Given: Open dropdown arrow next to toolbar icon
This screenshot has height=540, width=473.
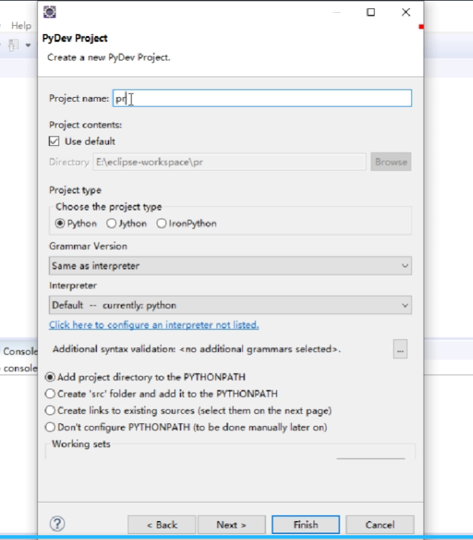Looking at the screenshot, I should pyautogui.click(x=29, y=45).
